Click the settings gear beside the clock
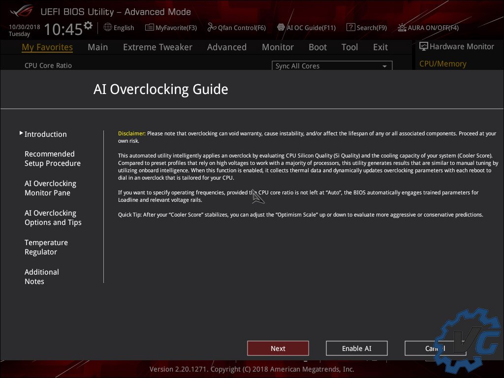 [88, 25]
